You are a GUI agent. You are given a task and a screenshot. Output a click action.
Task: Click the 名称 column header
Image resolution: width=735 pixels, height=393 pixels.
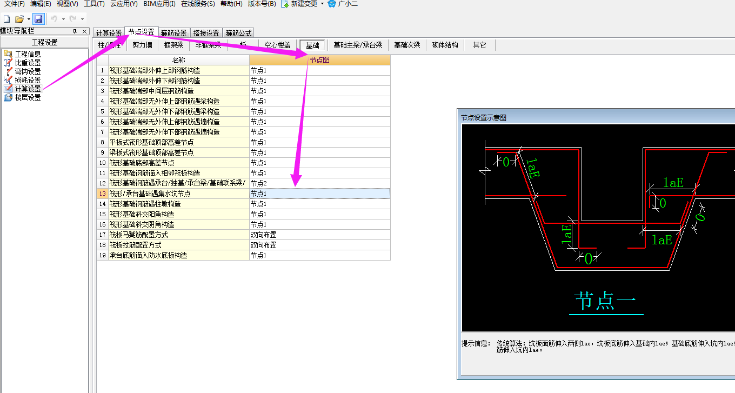179,60
